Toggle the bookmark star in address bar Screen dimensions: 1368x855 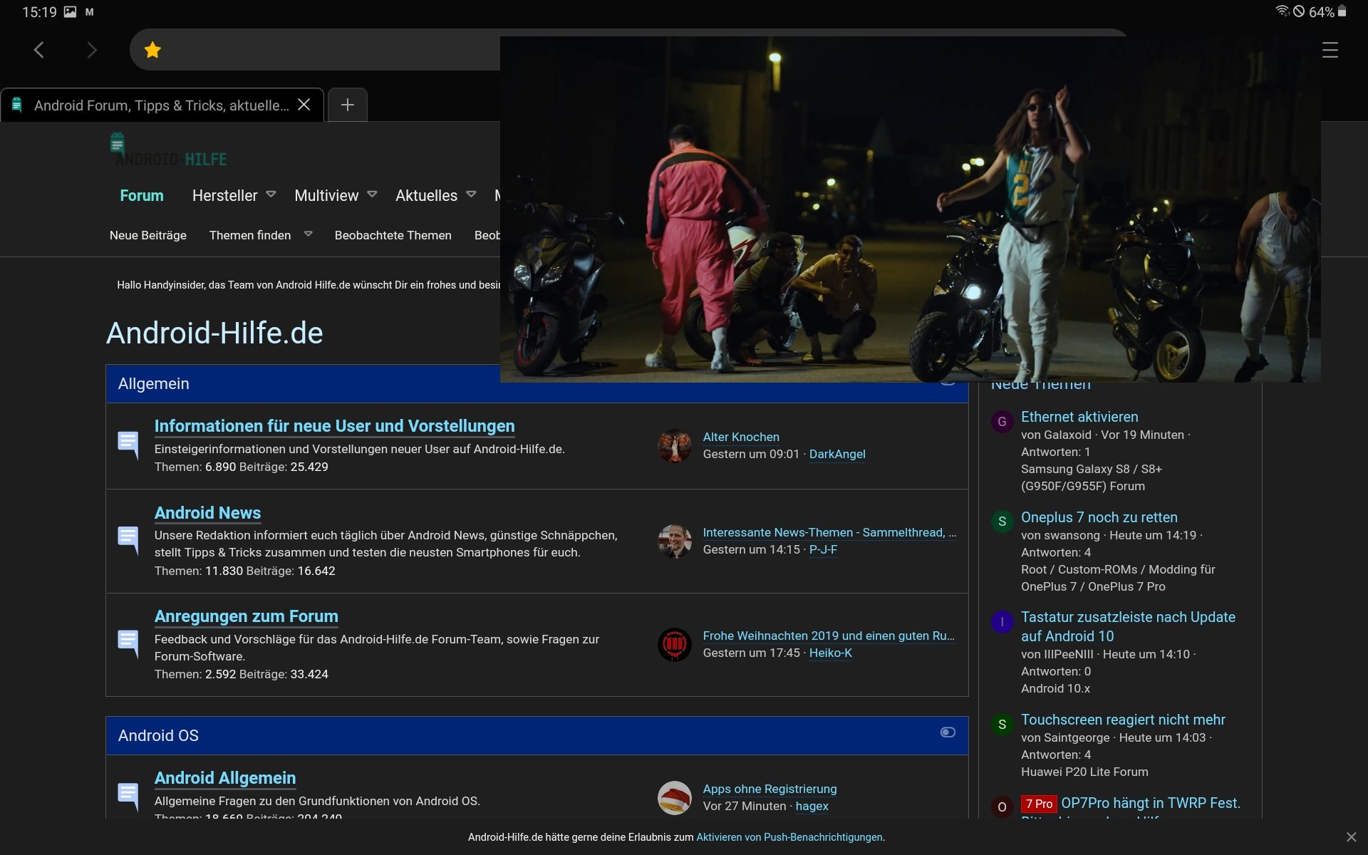pos(152,50)
